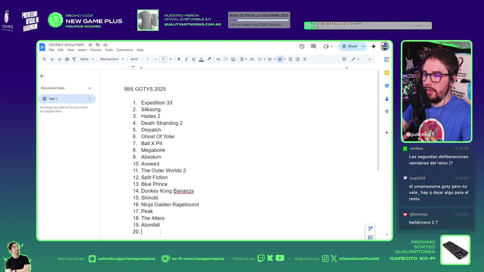Image resolution: width=484 pixels, height=272 pixels.
Task: Move document to a folder
Action: click(x=98, y=45)
